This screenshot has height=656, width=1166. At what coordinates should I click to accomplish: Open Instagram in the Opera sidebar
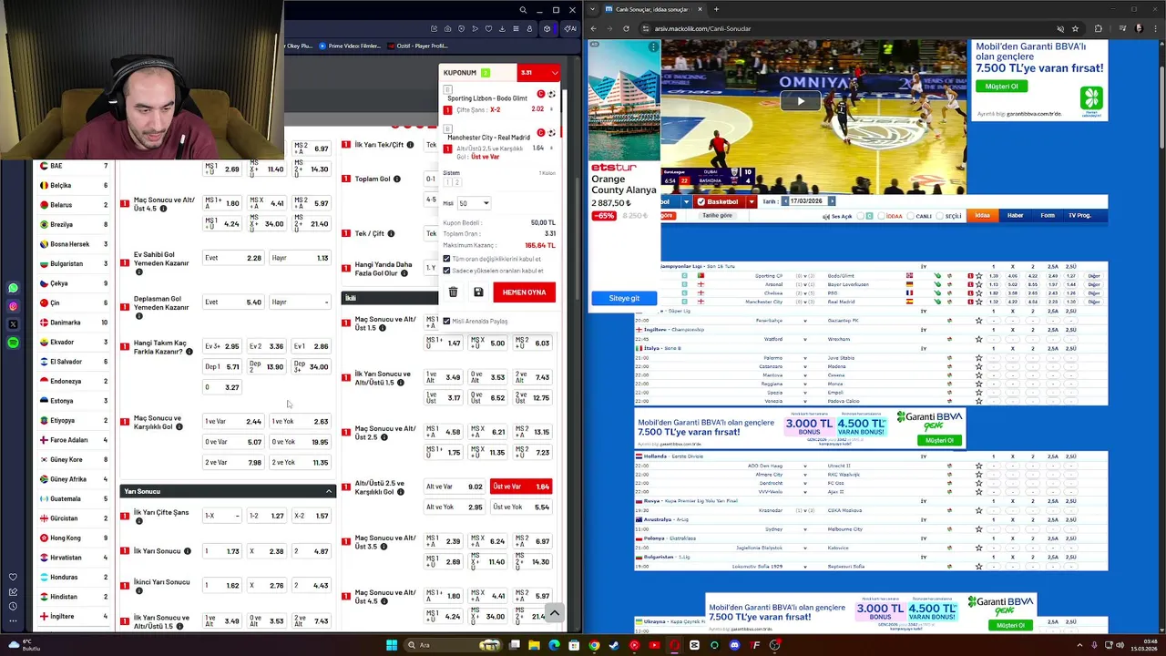13,306
